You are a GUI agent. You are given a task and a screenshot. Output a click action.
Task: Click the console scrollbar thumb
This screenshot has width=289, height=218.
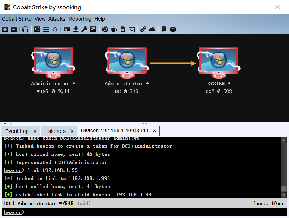pos(284,189)
